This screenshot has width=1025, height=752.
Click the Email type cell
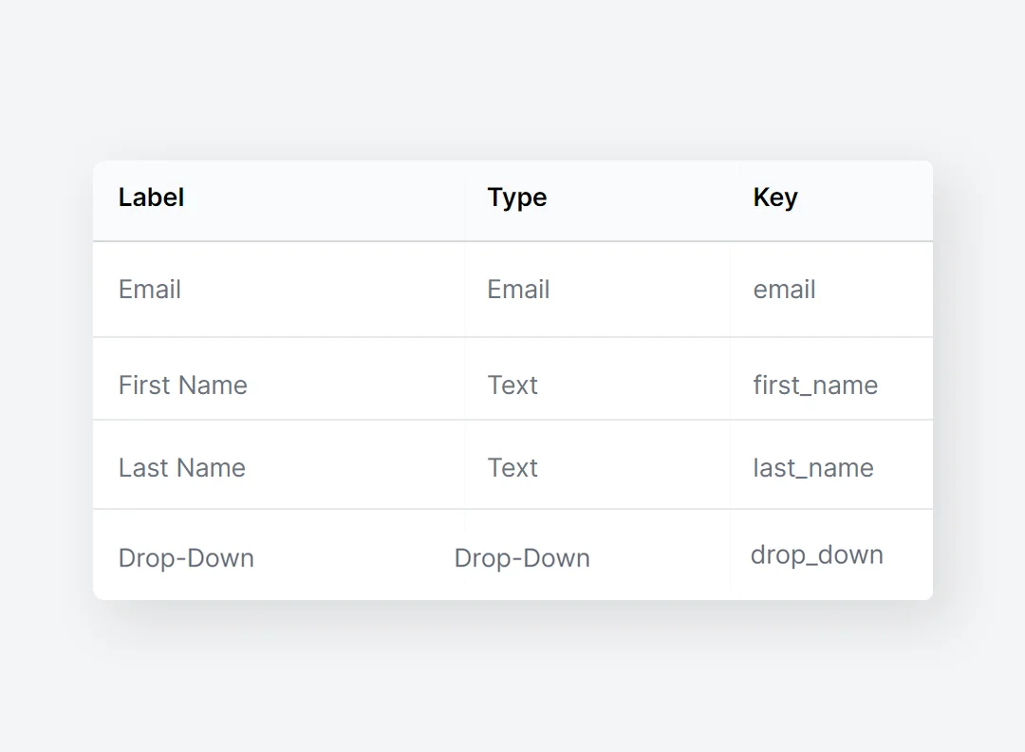pos(518,290)
